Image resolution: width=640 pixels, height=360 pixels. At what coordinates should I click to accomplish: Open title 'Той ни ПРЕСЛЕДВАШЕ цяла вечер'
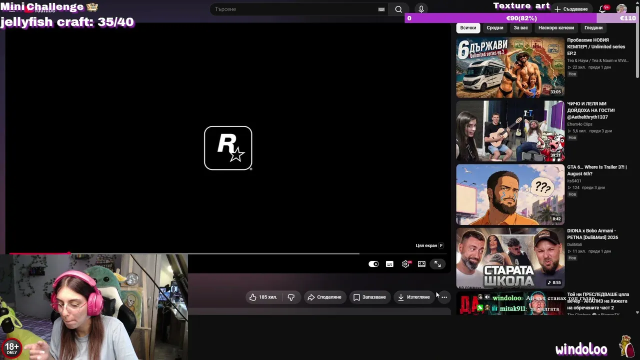pyautogui.click(x=598, y=301)
